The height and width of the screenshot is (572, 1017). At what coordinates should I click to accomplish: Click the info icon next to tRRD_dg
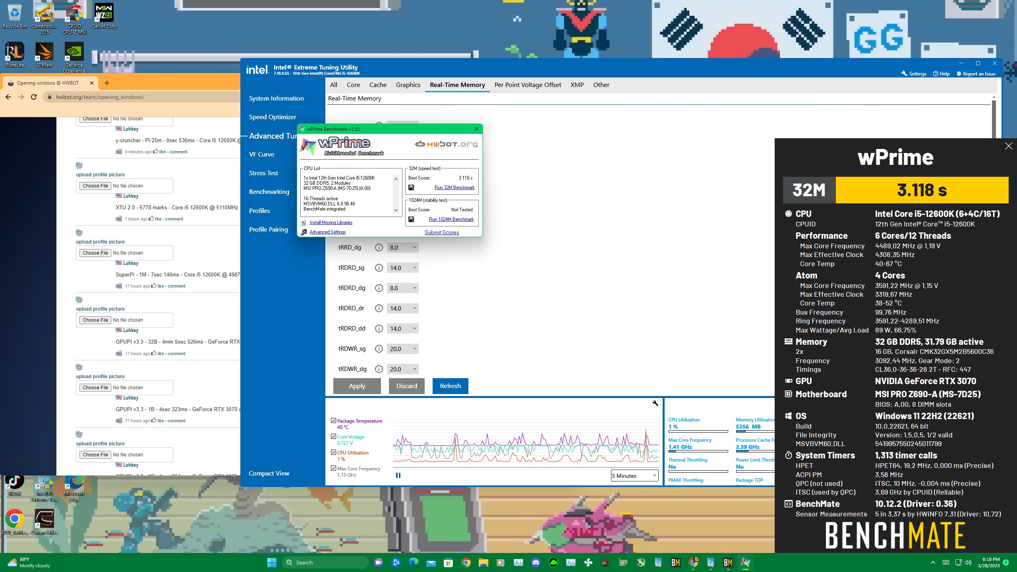click(379, 247)
